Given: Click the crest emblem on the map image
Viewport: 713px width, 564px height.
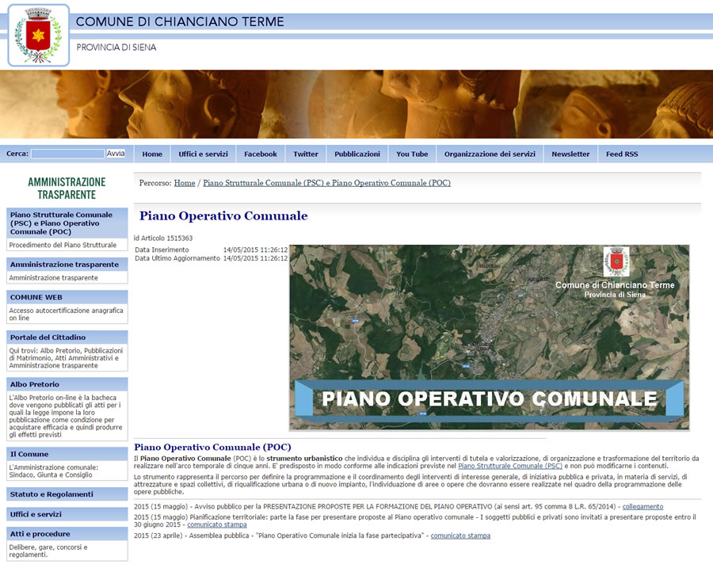Looking at the screenshot, I should (616, 261).
